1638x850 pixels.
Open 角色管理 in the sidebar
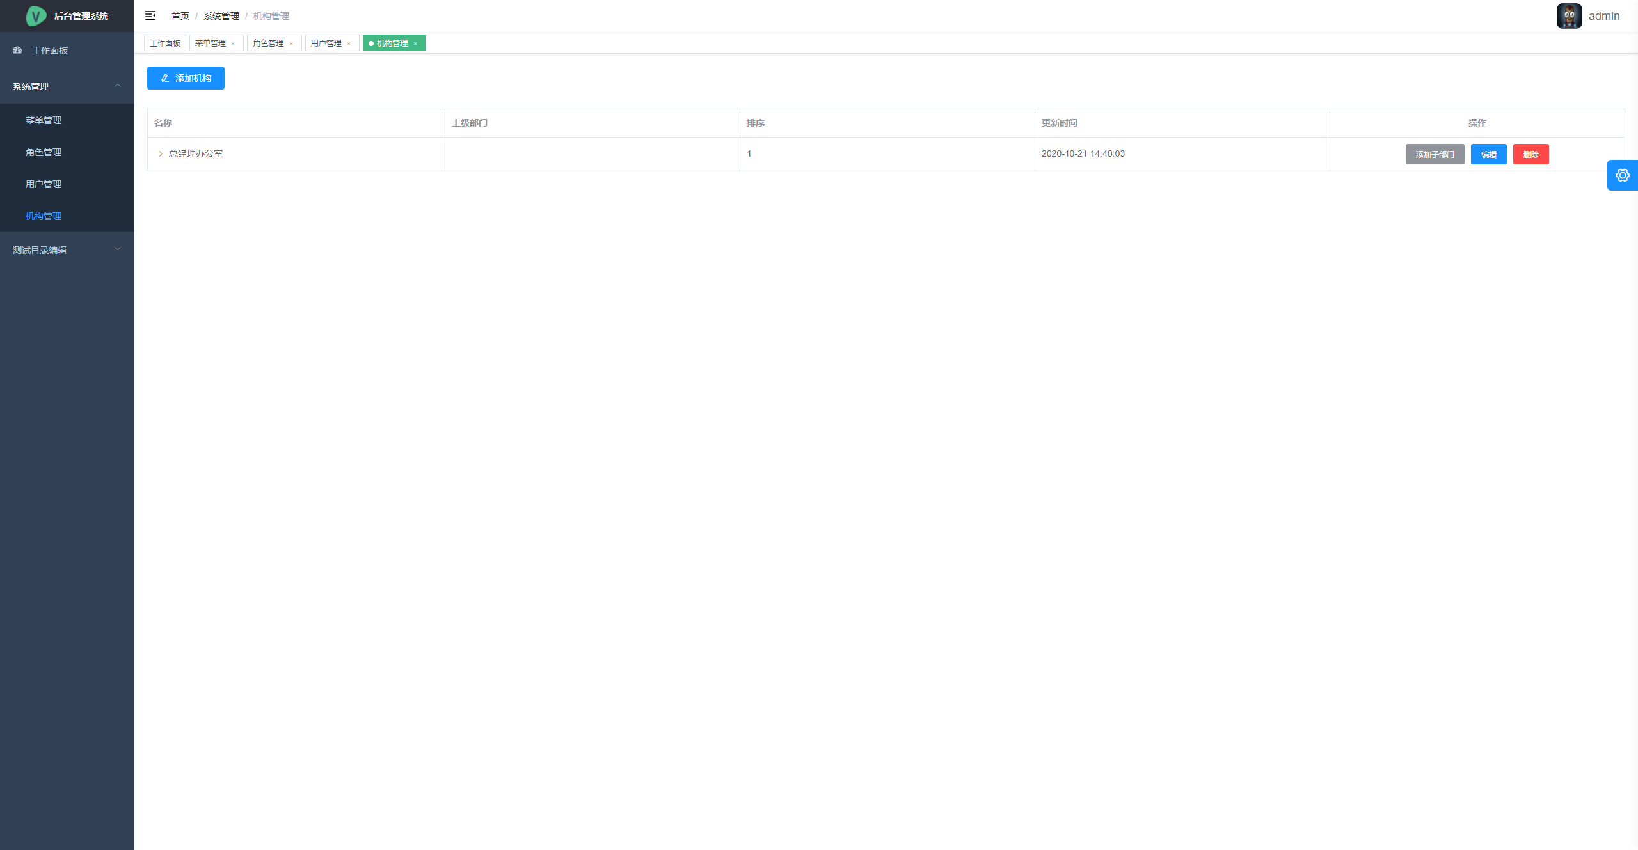(67, 152)
